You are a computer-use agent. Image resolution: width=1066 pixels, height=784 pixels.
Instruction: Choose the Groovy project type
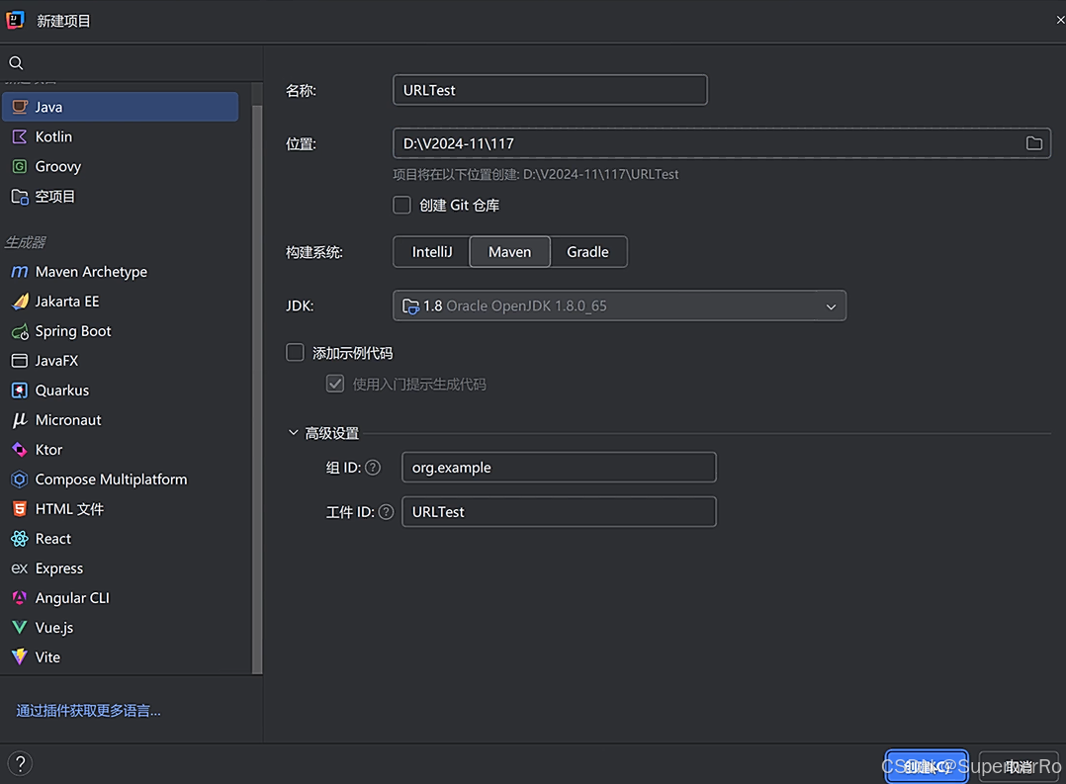pyautogui.click(x=121, y=167)
